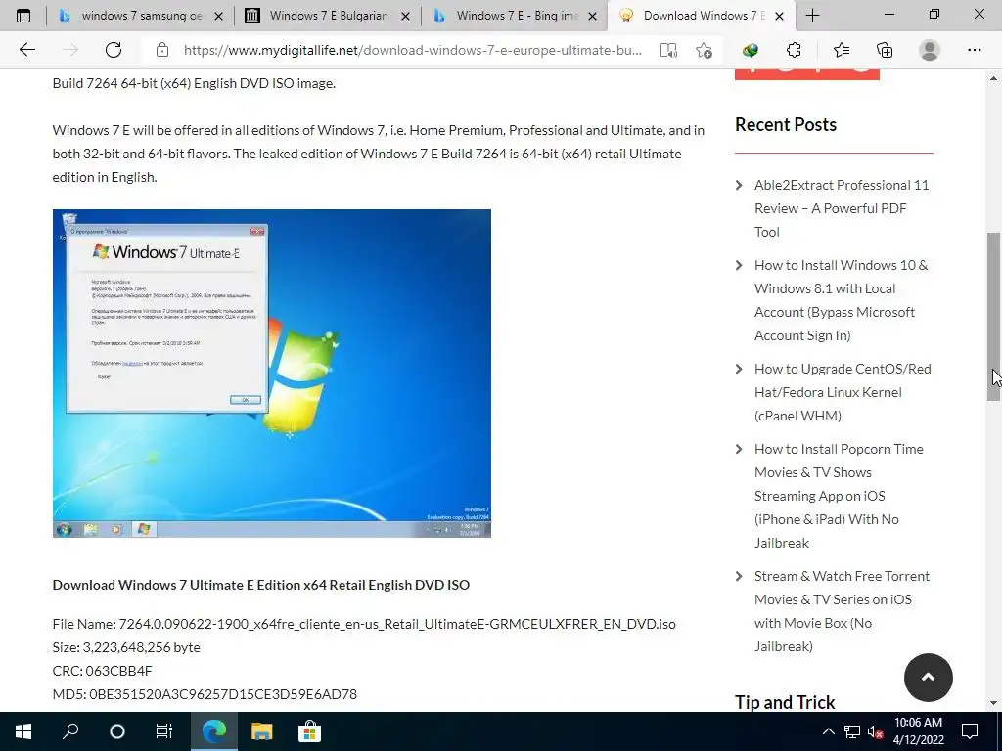
Task: Open the Extensions puzzle icon
Action: coord(794,50)
